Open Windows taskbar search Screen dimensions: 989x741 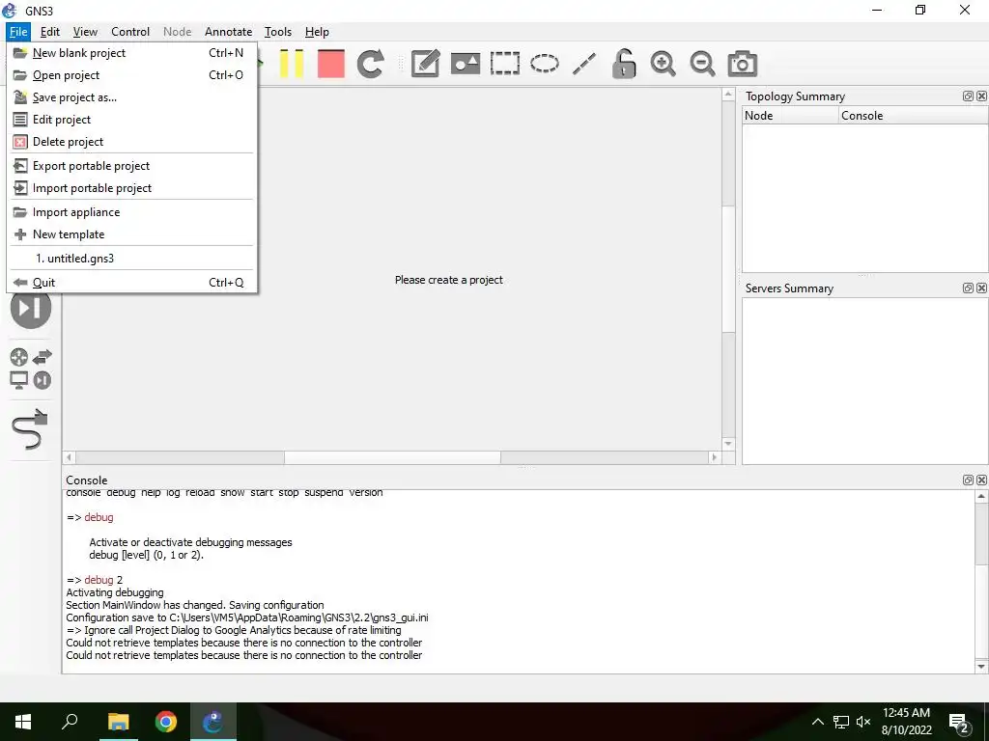click(x=70, y=722)
